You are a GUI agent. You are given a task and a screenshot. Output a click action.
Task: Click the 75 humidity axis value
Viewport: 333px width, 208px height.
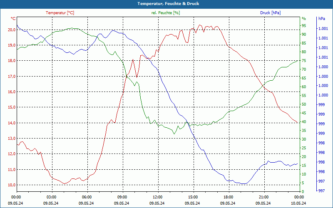(304, 61)
